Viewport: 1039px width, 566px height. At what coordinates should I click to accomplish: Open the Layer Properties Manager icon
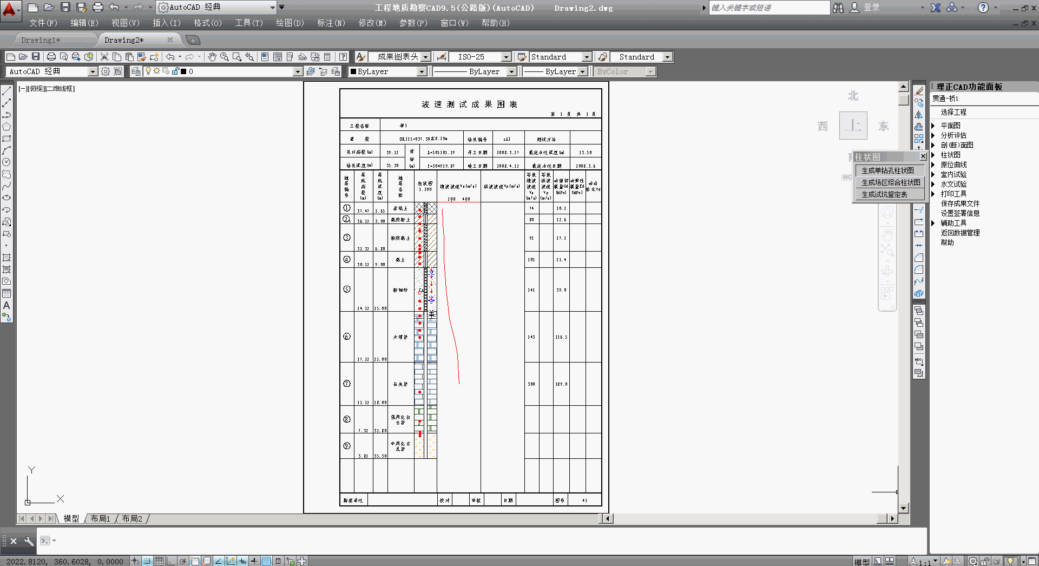(x=136, y=71)
